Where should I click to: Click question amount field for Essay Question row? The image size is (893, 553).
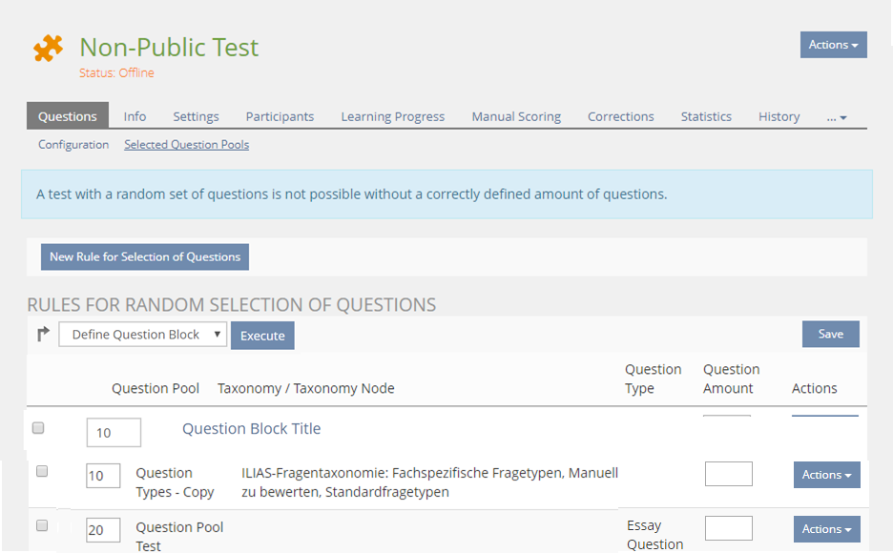pyautogui.click(x=728, y=528)
